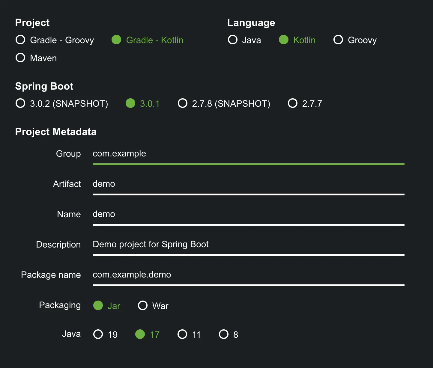Focus the Artifact text field
433x368 pixels.
tap(248, 184)
